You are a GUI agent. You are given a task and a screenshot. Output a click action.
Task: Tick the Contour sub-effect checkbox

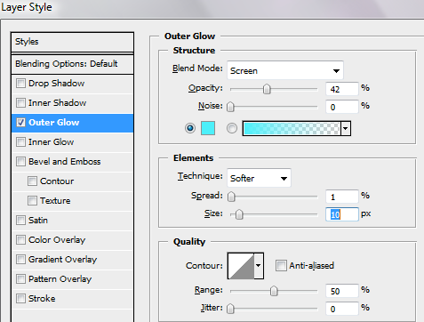32,181
